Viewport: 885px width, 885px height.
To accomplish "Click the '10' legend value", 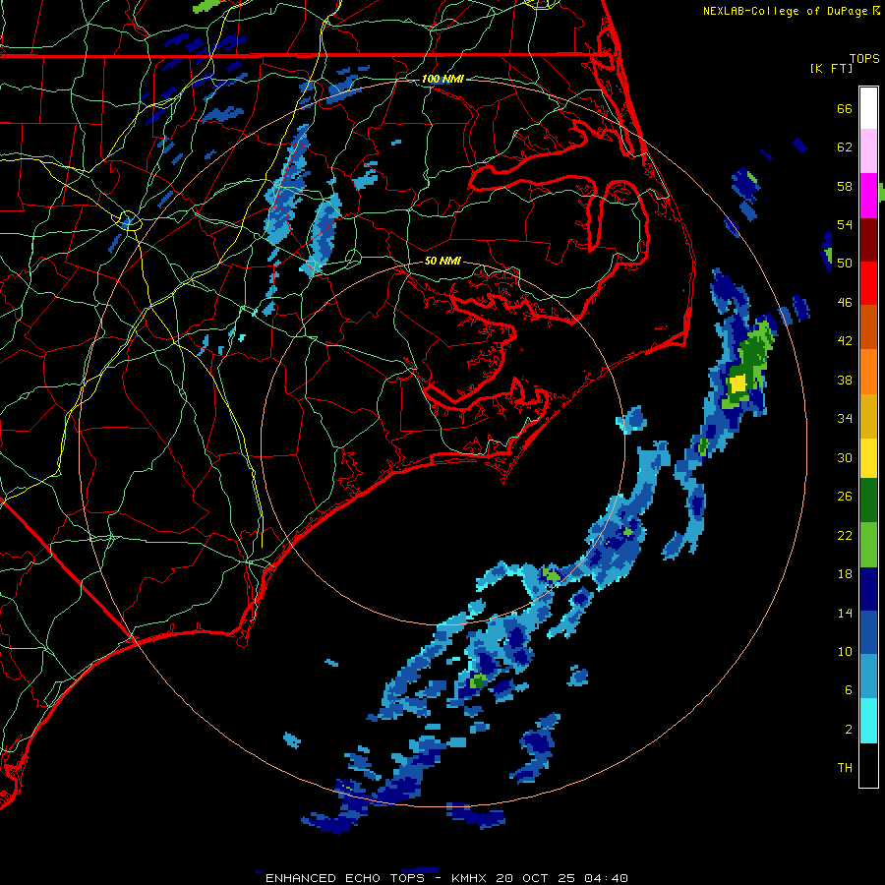I will pyautogui.click(x=845, y=651).
